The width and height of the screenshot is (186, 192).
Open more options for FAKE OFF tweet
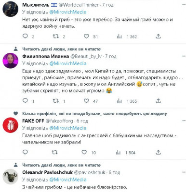[184, 121]
